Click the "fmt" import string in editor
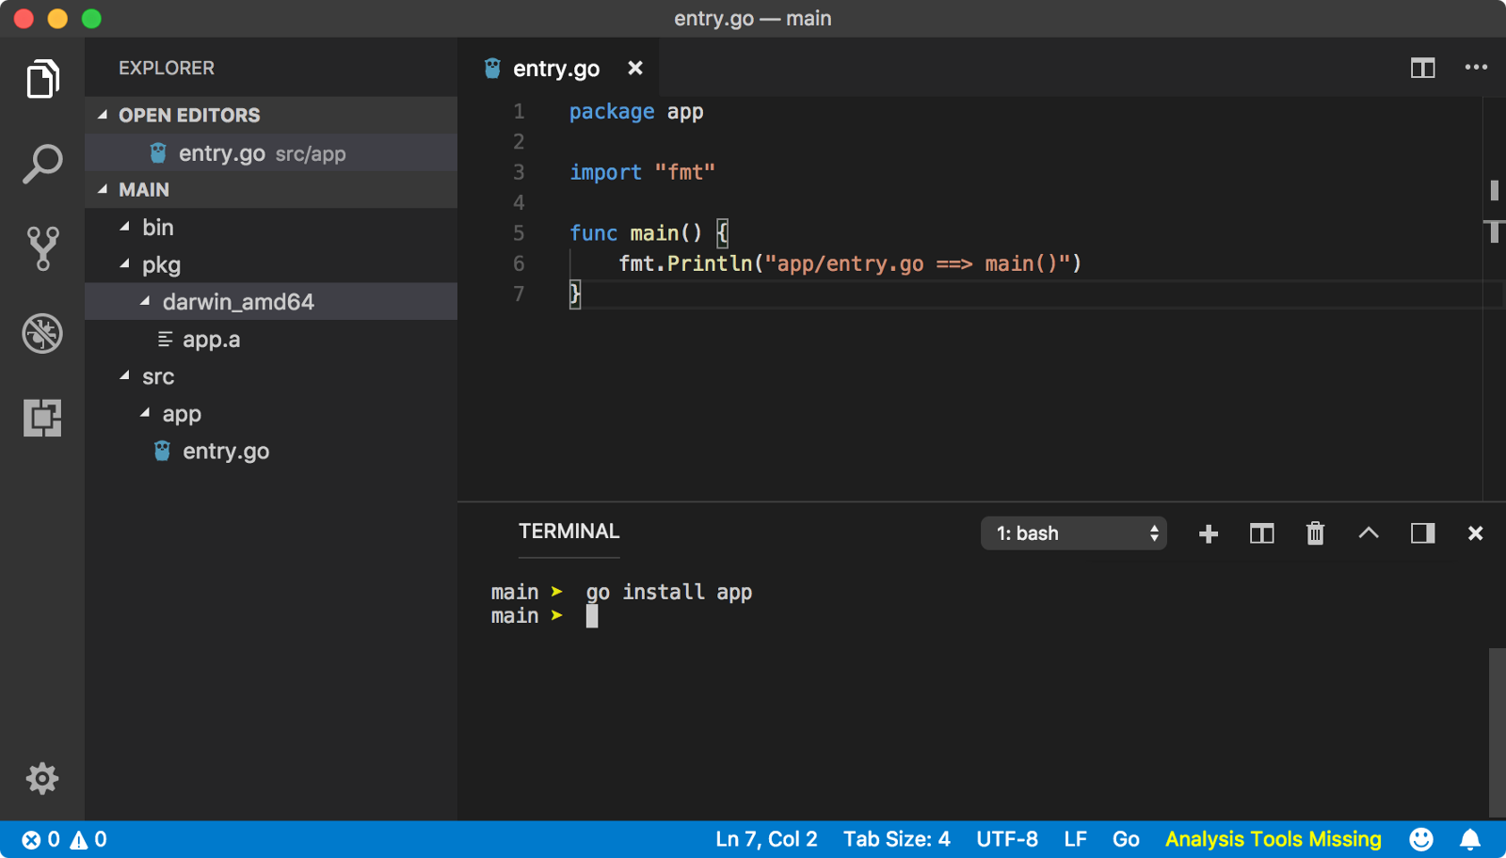The image size is (1506, 858). tap(685, 172)
